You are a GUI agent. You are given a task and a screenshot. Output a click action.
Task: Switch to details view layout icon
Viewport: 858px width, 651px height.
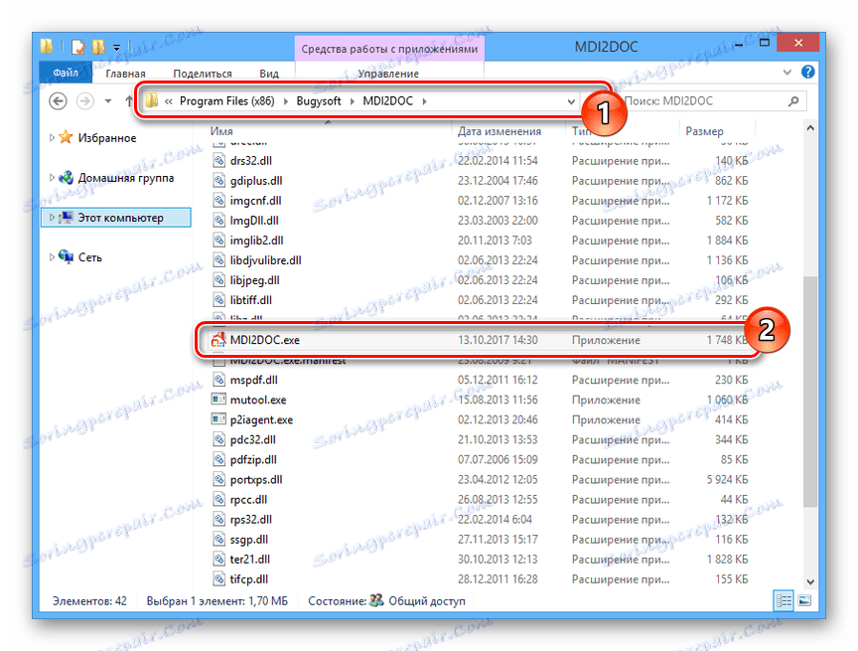tap(784, 600)
